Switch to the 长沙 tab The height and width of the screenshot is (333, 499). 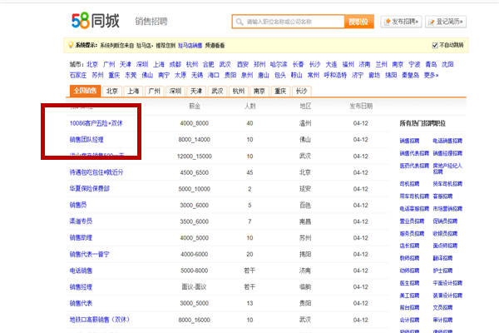click(301, 91)
